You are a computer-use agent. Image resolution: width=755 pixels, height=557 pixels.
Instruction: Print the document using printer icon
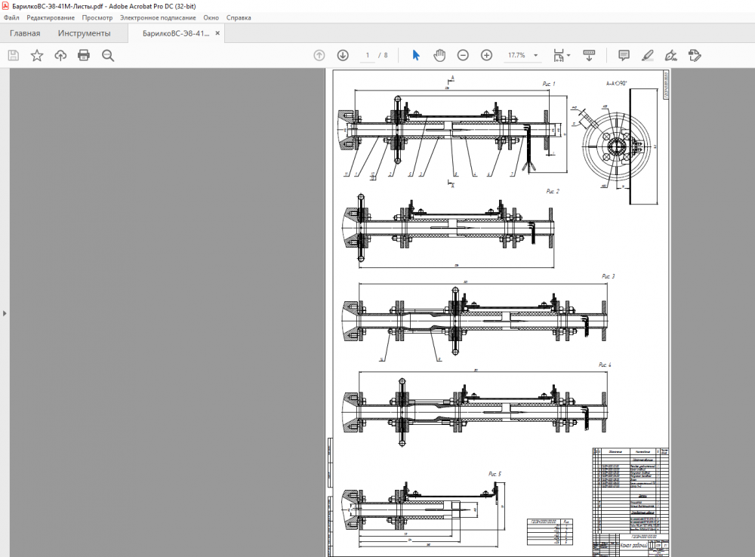(x=84, y=55)
